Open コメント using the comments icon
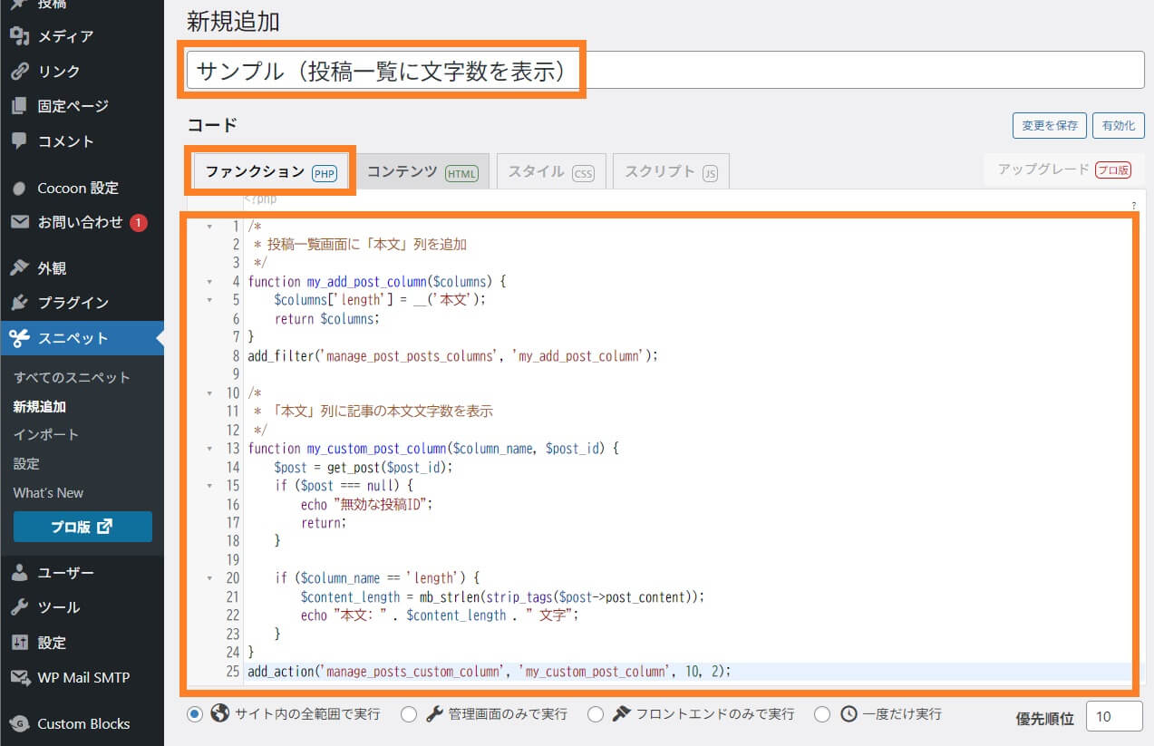This screenshot has width=1154, height=746. [18, 141]
